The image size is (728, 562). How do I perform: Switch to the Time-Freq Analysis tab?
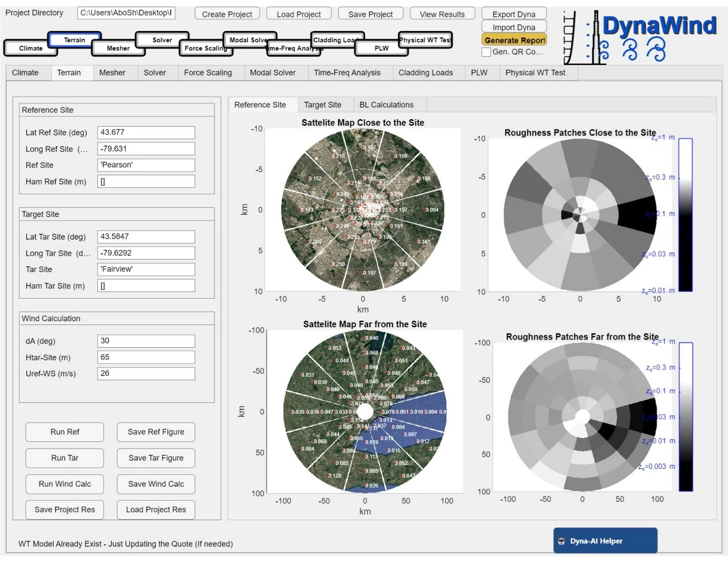pyautogui.click(x=349, y=72)
